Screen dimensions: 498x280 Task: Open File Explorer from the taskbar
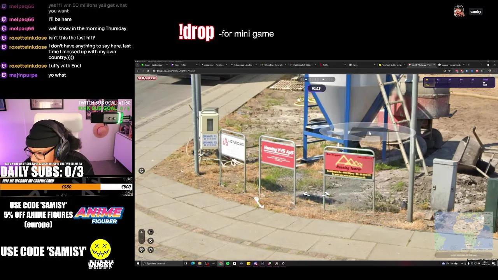click(200, 264)
